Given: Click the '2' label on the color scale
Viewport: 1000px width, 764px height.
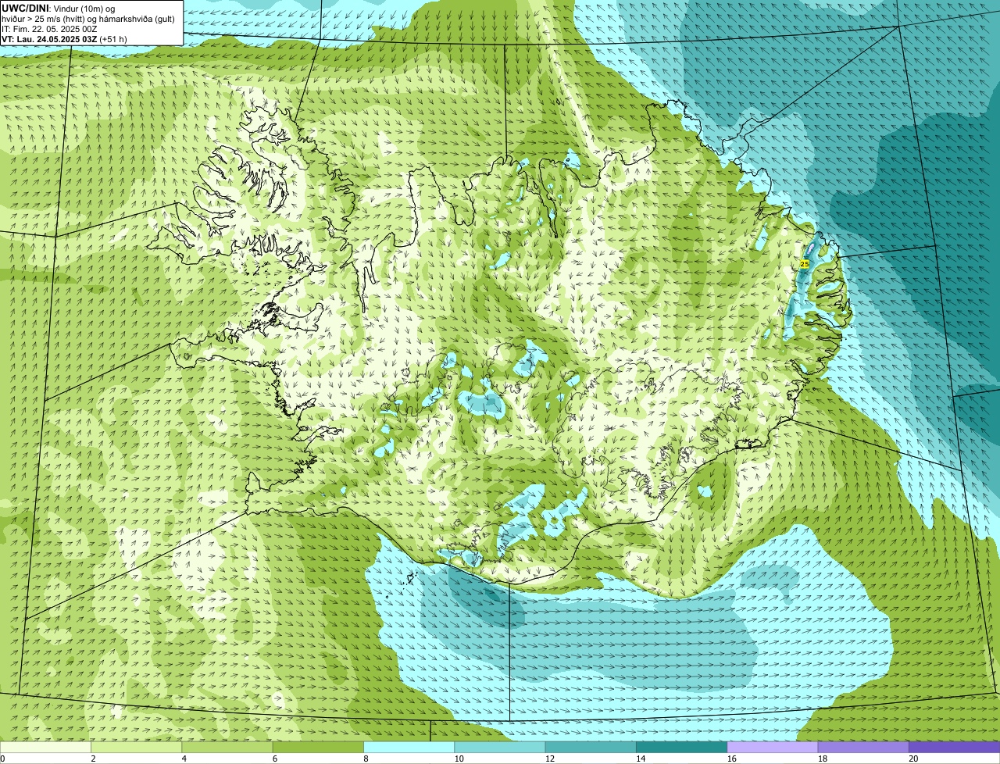Looking at the screenshot, I should (93, 759).
